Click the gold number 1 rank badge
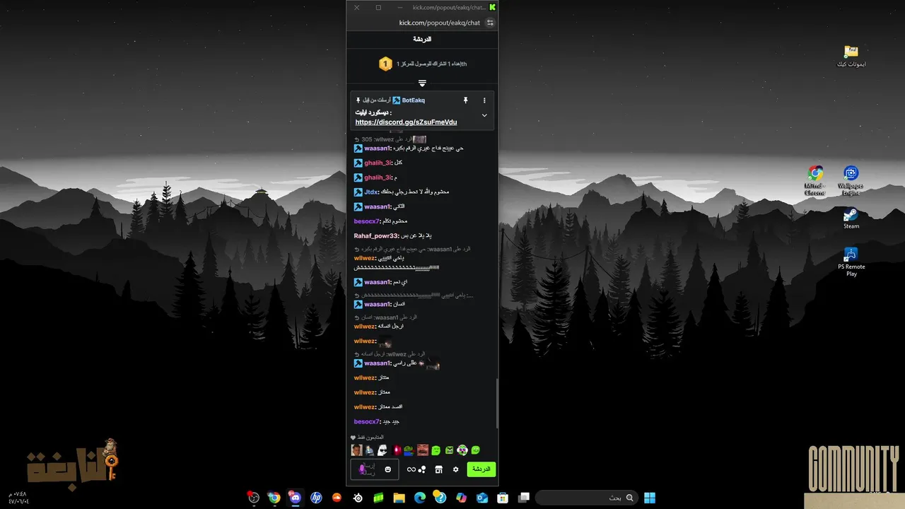This screenshot has width=905, height=509. point(385,64)
